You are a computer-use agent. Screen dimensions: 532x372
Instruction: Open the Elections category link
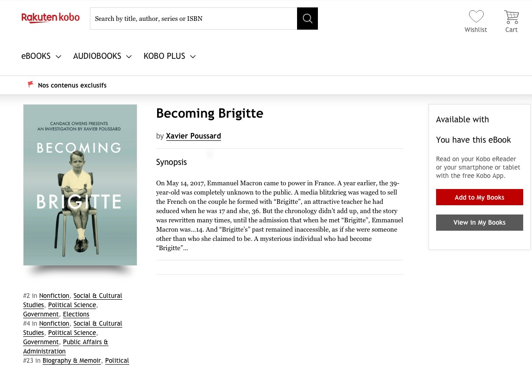click(x=76, y=314)
